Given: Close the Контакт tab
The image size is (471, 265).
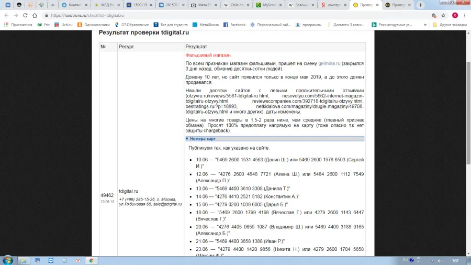Looking at the screenshot, I should 86,5.
